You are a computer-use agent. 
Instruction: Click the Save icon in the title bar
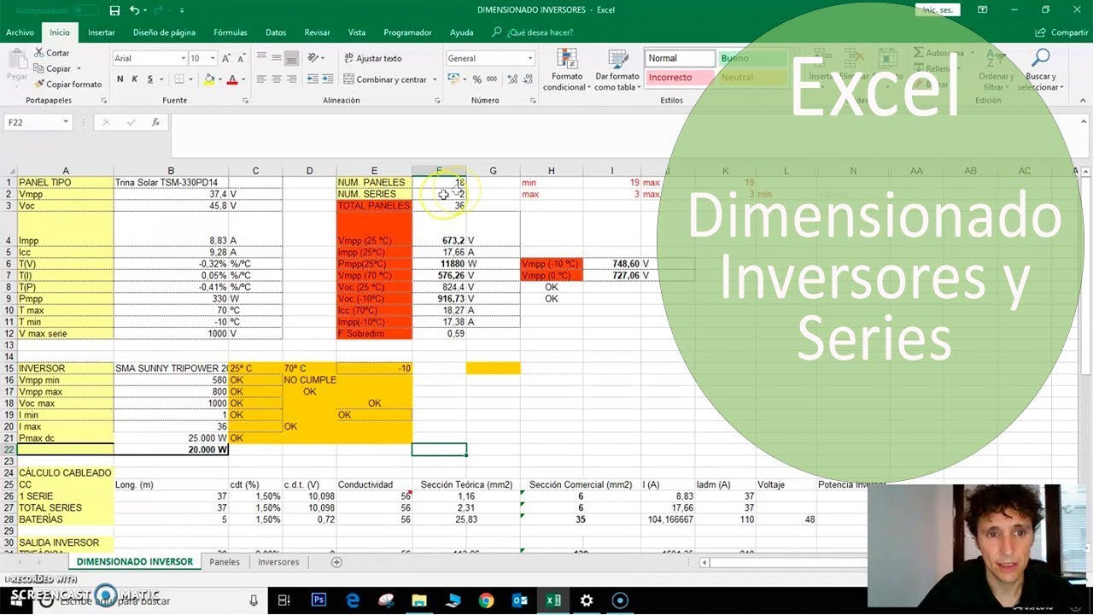pos(114,10)
